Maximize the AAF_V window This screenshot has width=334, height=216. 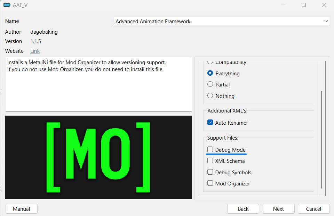point(304,5)
